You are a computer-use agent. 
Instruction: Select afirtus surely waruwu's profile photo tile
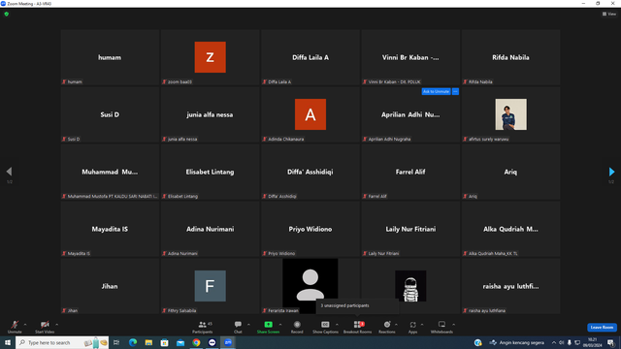pos(510,114)
